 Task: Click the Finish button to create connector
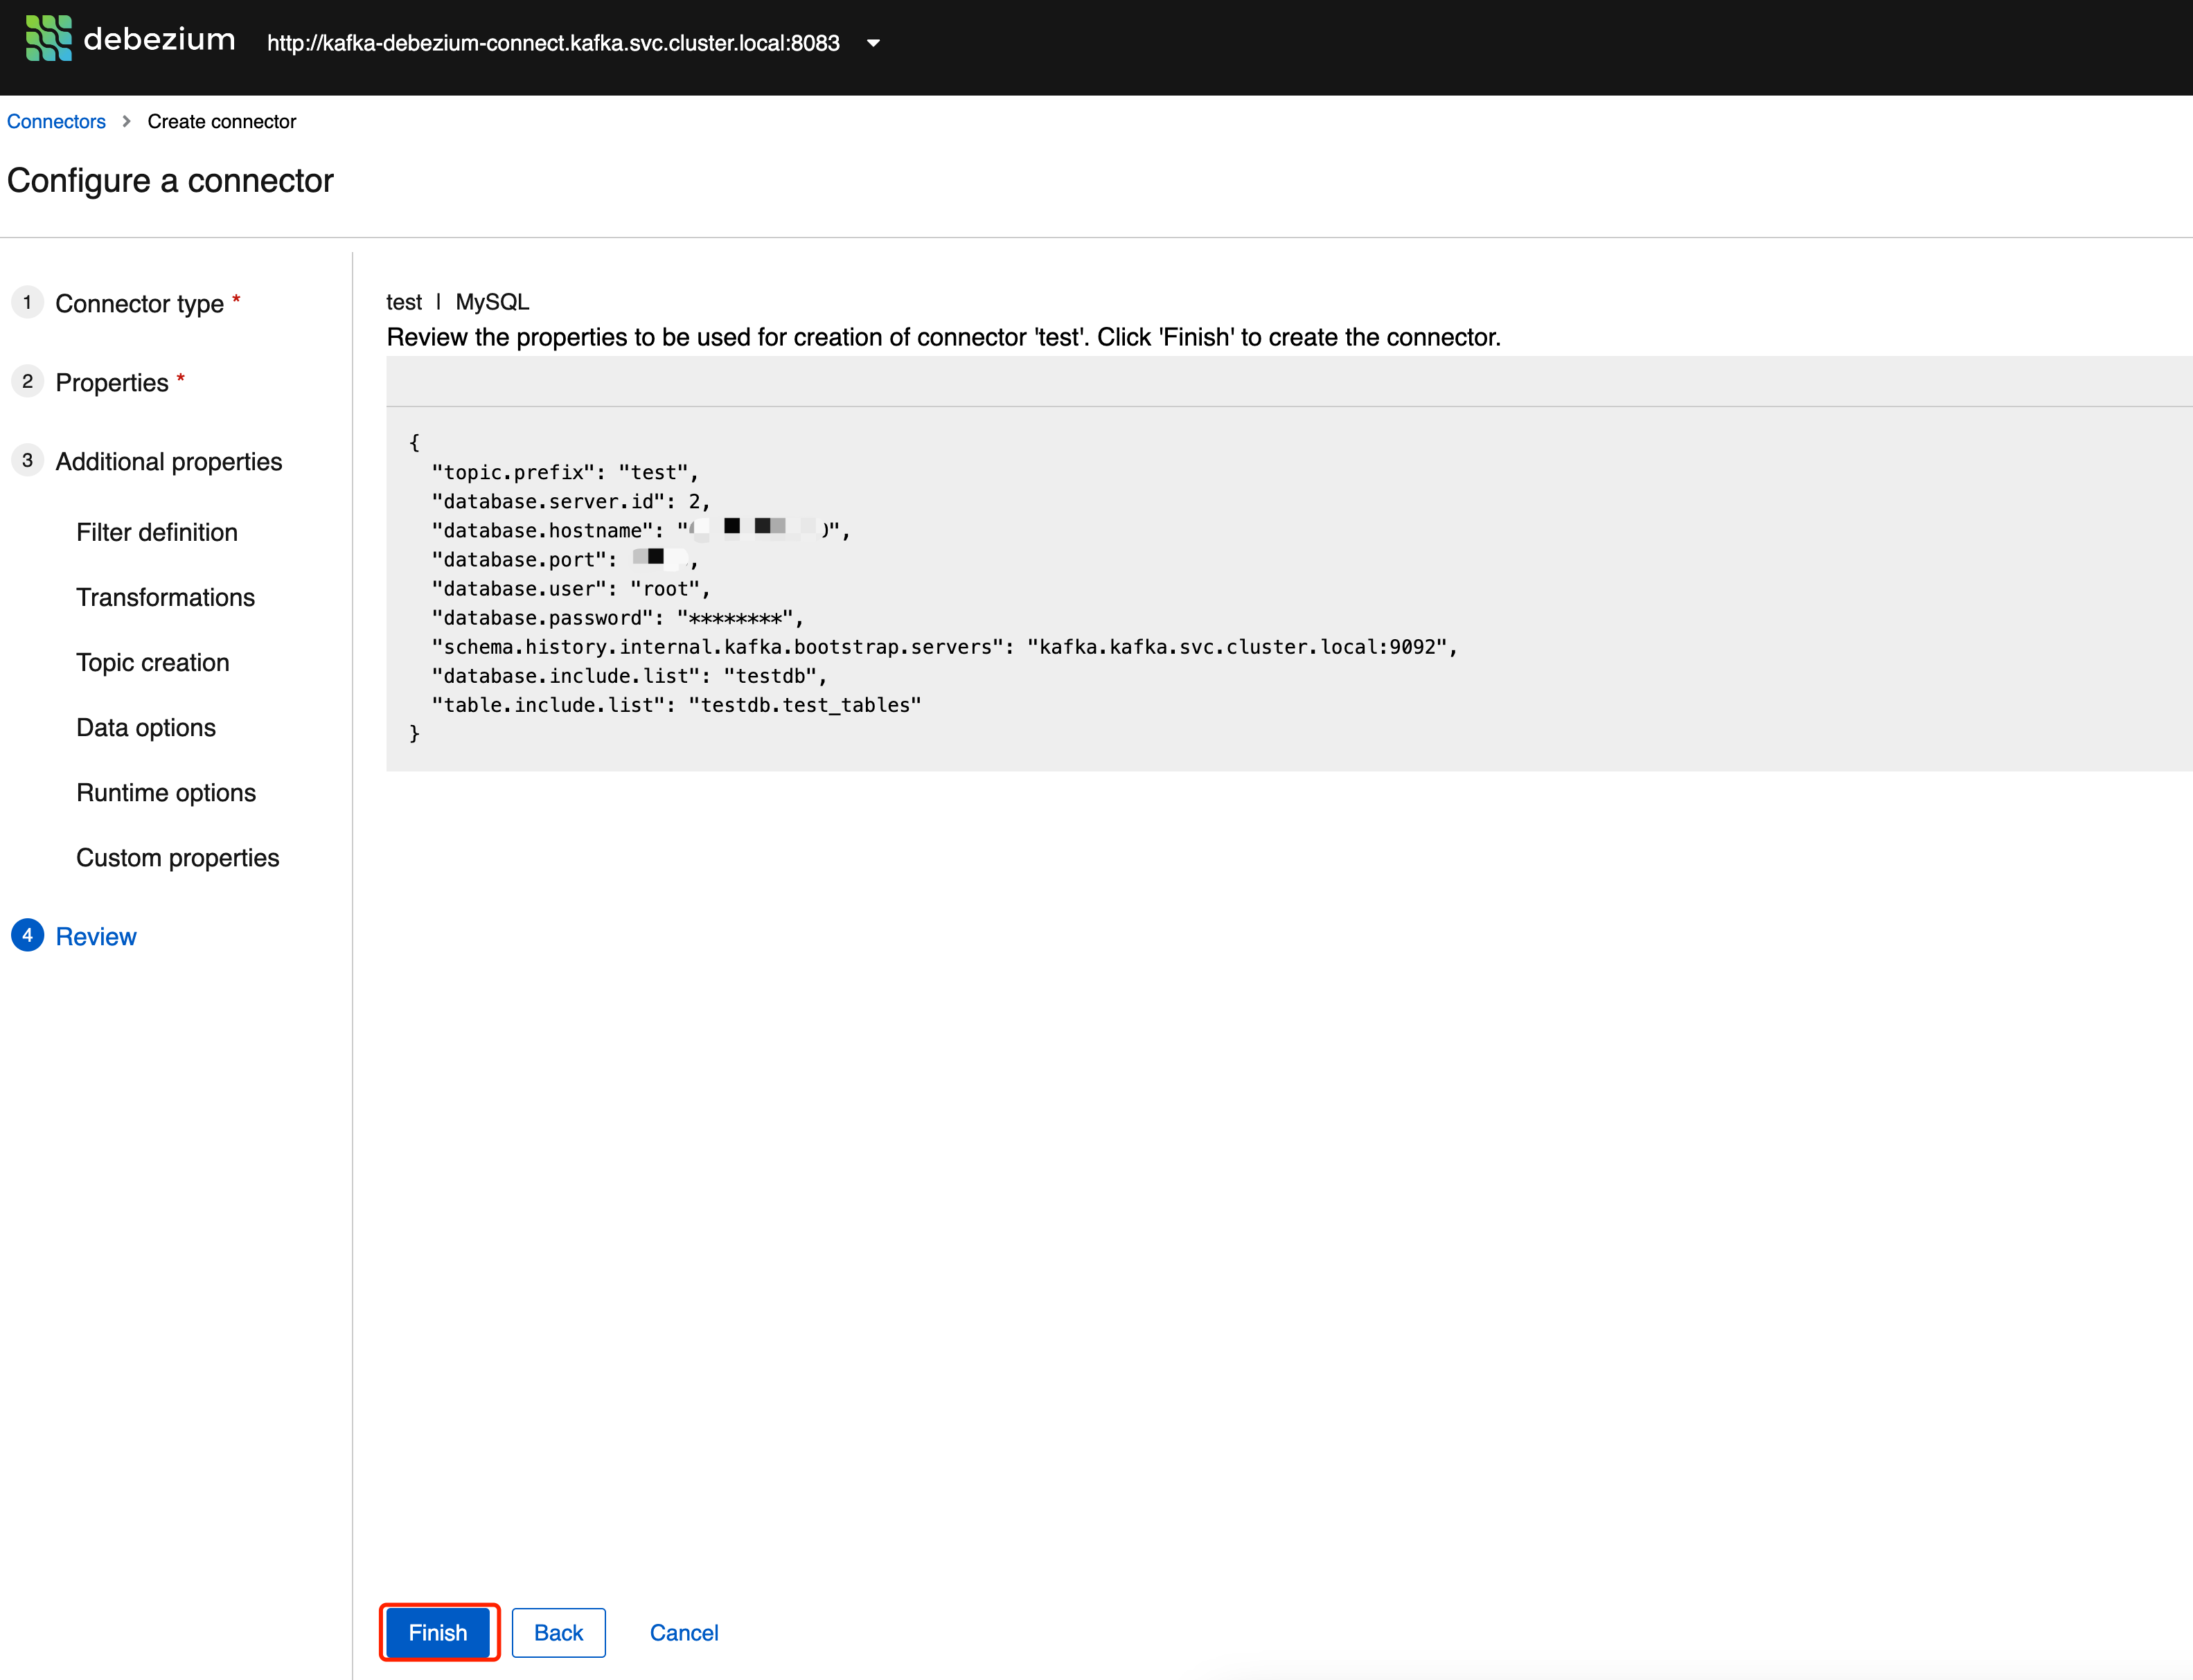tap(438, 1632)
